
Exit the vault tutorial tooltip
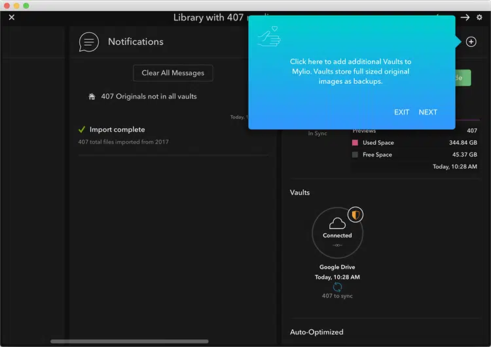[x=401, y=112]
